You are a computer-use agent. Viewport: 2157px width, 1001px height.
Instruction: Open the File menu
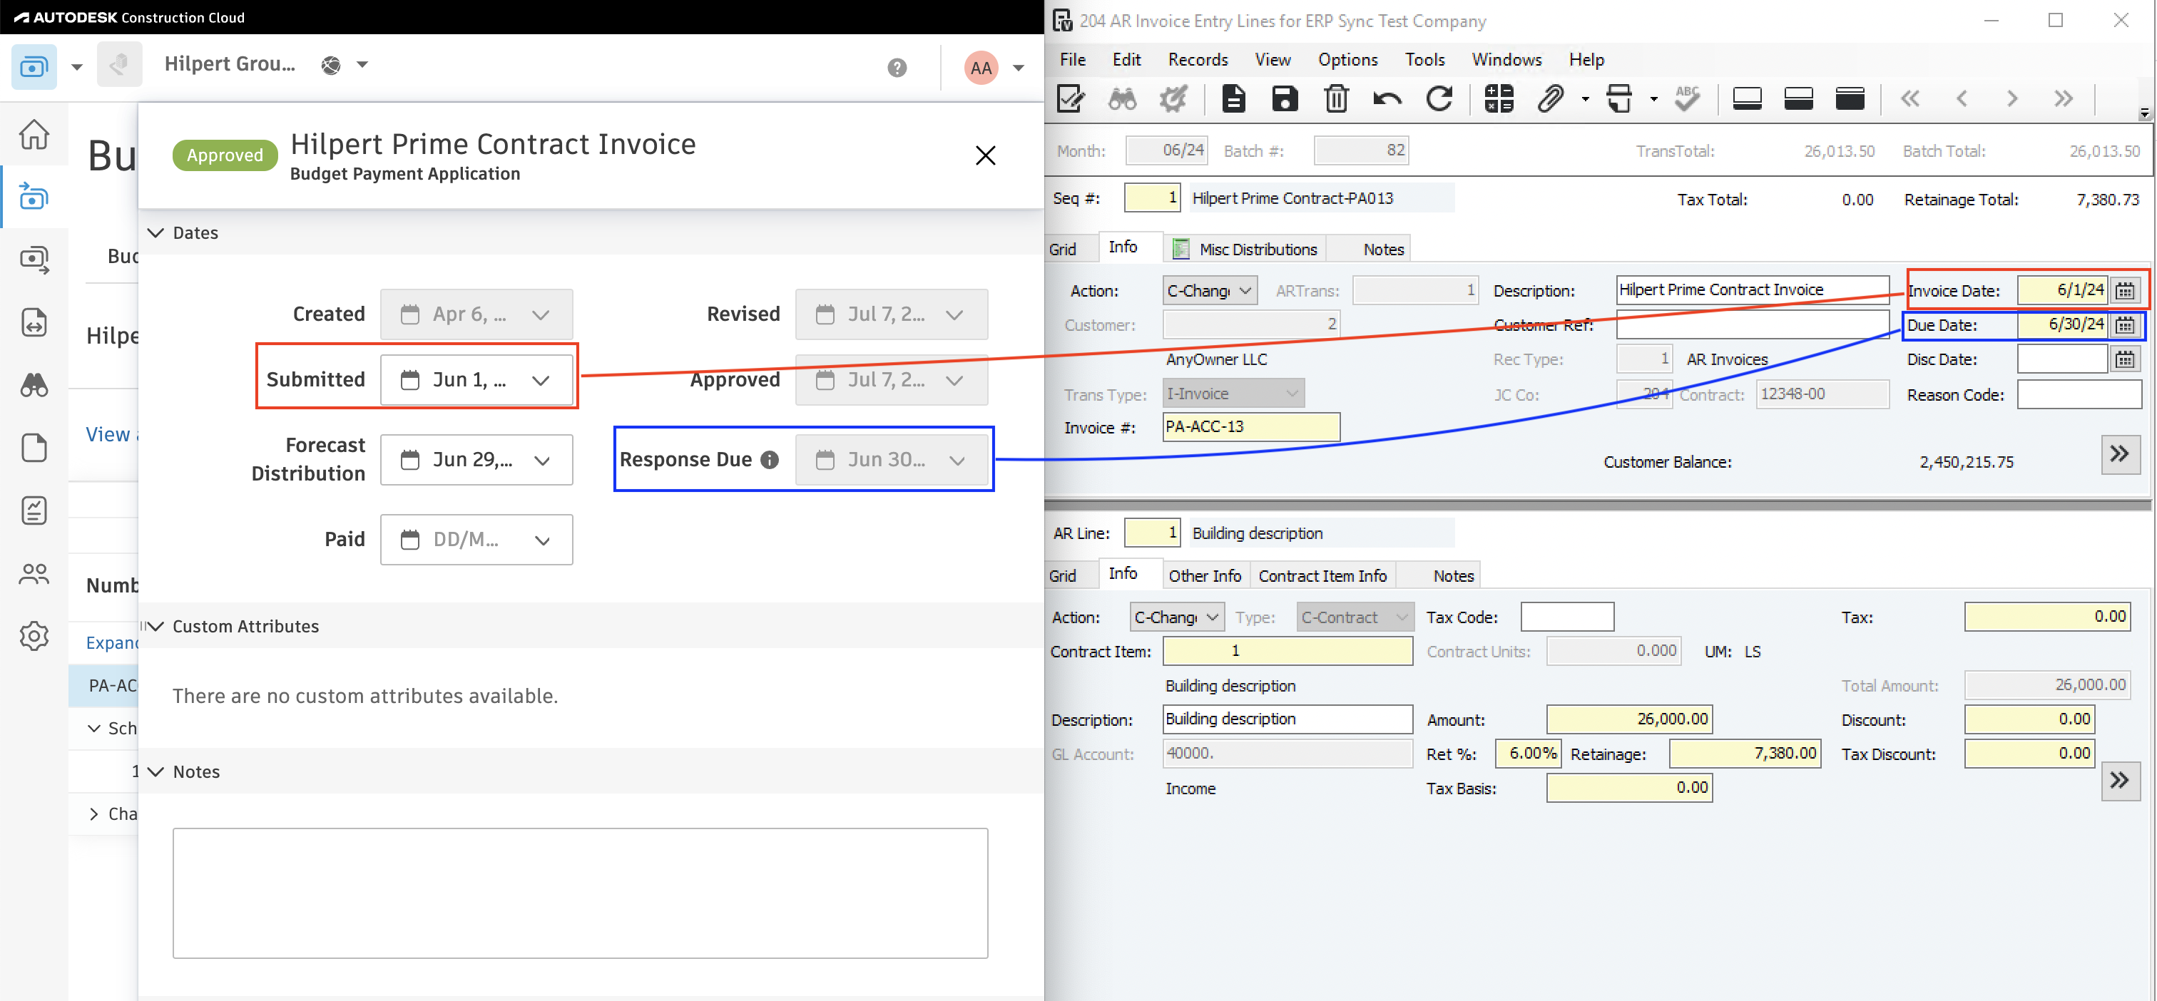(1073, 59)
